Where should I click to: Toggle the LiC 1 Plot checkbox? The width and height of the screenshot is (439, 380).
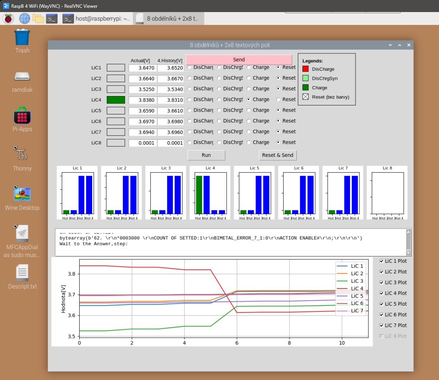tap(382, 261)
